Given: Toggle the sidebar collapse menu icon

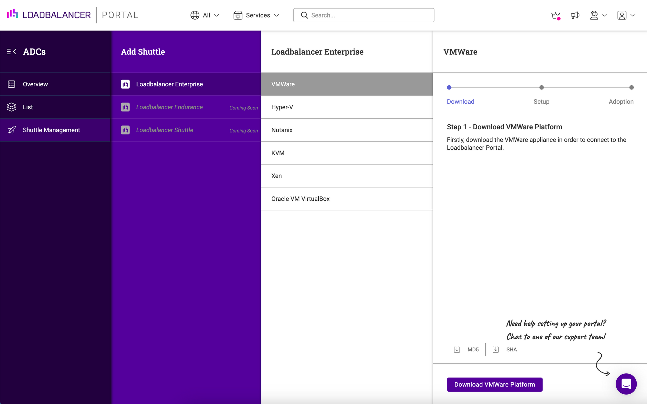Looking at the screenshot, I should [11, 51].
